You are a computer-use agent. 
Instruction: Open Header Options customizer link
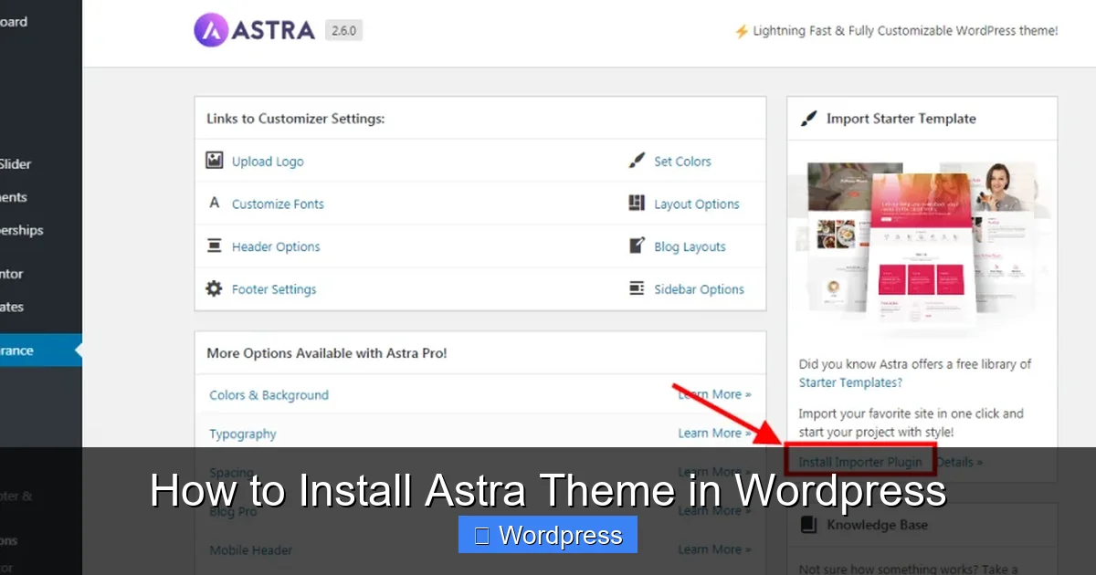coord(276,247)
